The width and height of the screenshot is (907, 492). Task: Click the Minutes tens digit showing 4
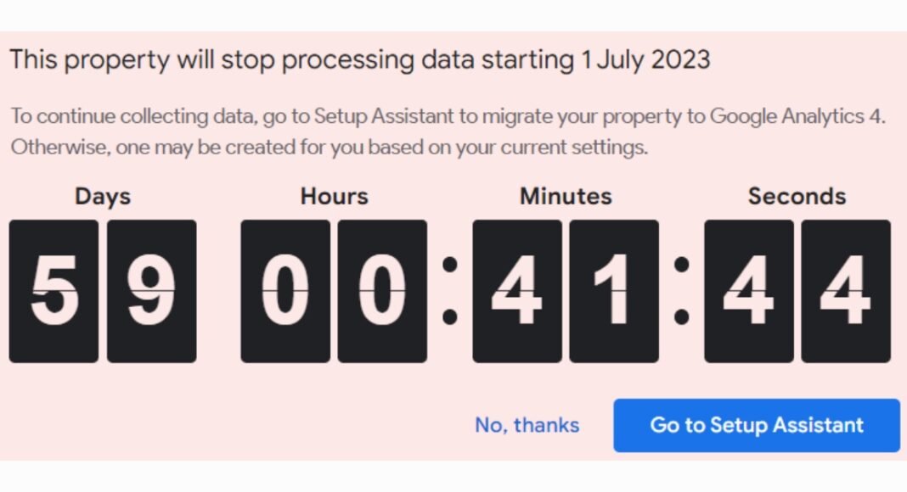point(517,291)
